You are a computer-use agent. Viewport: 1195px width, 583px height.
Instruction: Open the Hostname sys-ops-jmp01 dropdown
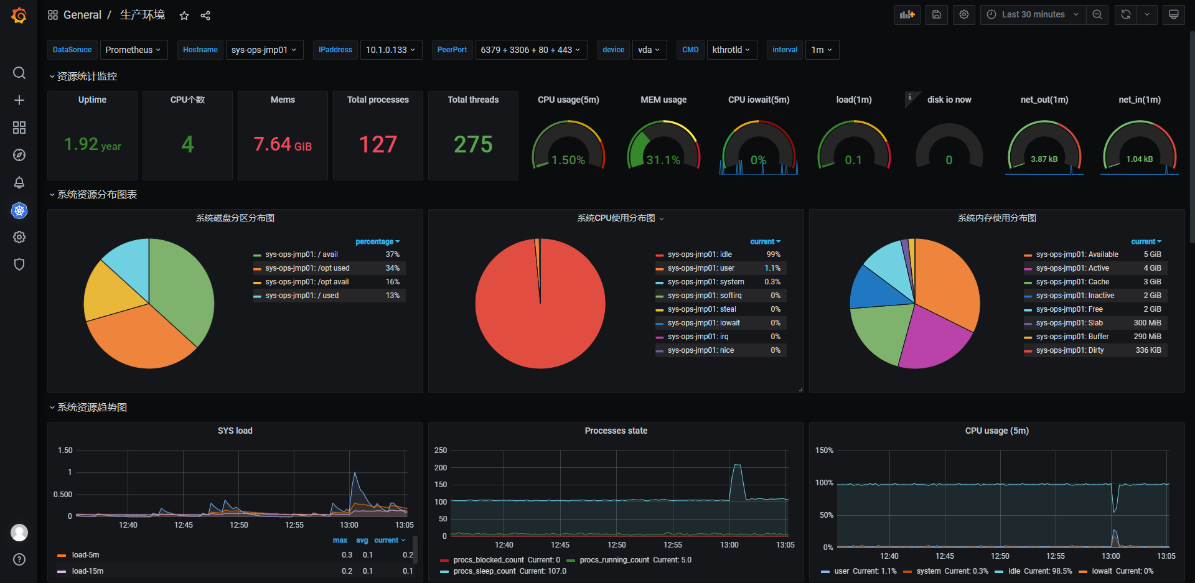(264, 50)
